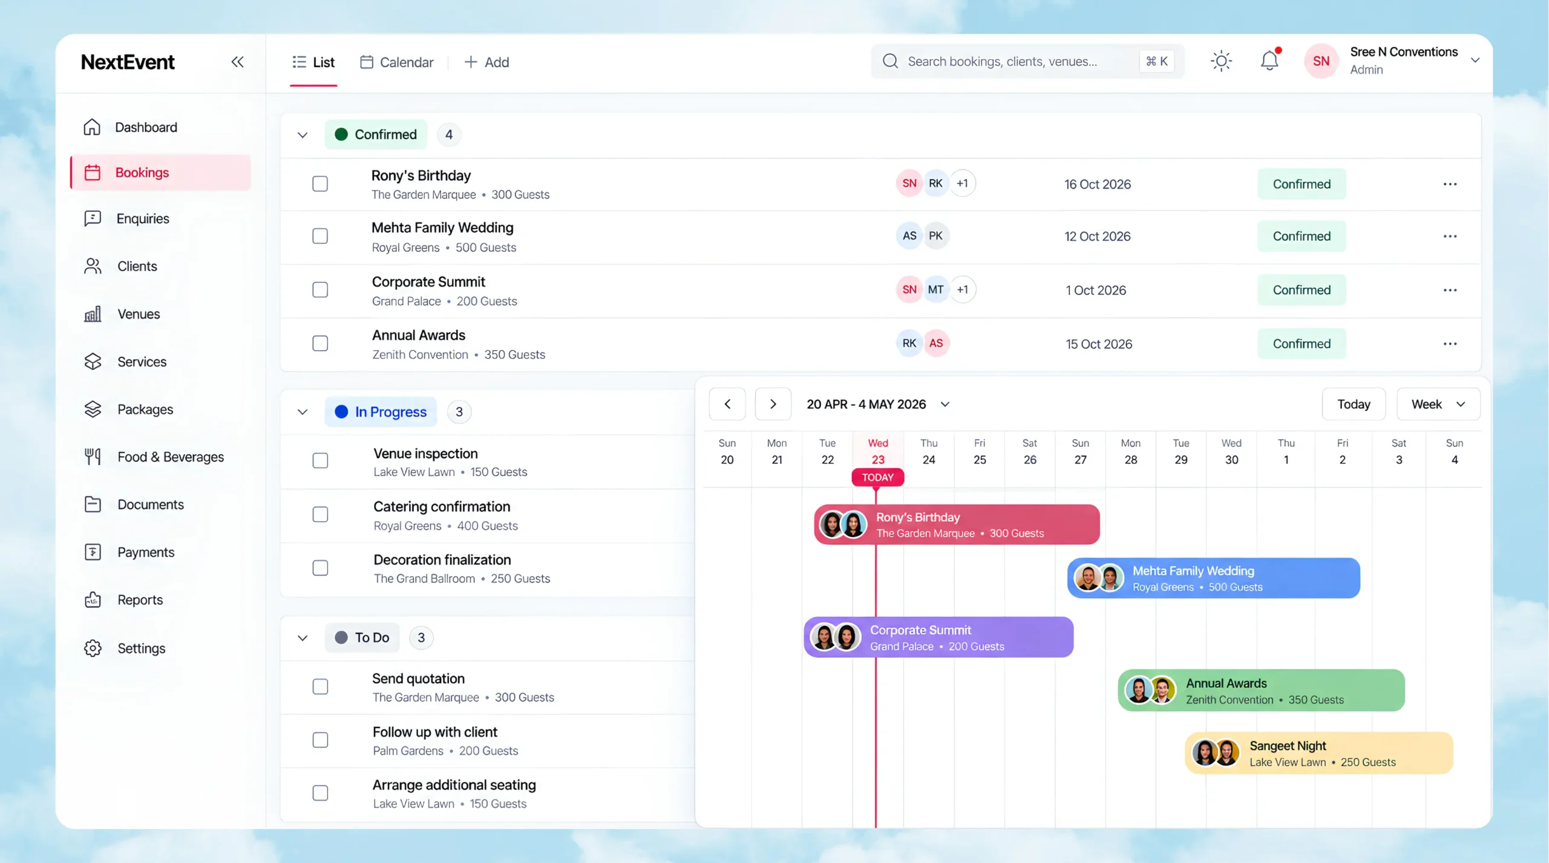Open more options for Rony's Birthday row
The width and height of the screenshot is (1549, 863).
1450,184
